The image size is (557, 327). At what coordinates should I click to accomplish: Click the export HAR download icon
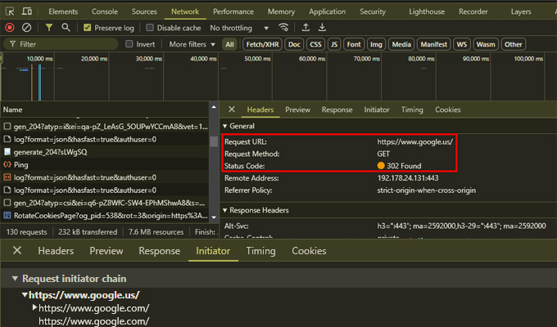pyautogui.click(x=320, y=28)
